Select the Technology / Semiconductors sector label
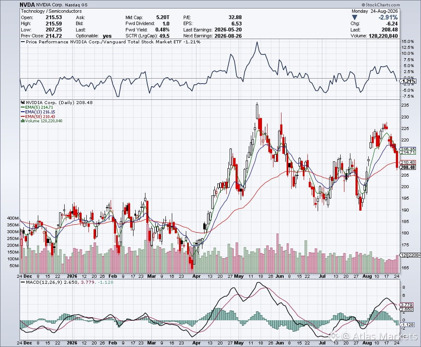The height and width of the screenshot is (347, 421). click(51, 11)
